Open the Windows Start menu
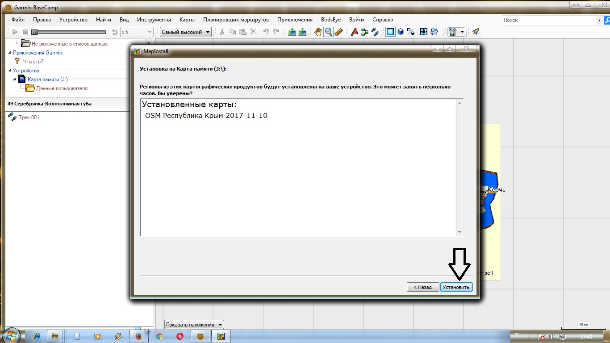The width and height of the screenshot is (610, 343). click(11, 336)
